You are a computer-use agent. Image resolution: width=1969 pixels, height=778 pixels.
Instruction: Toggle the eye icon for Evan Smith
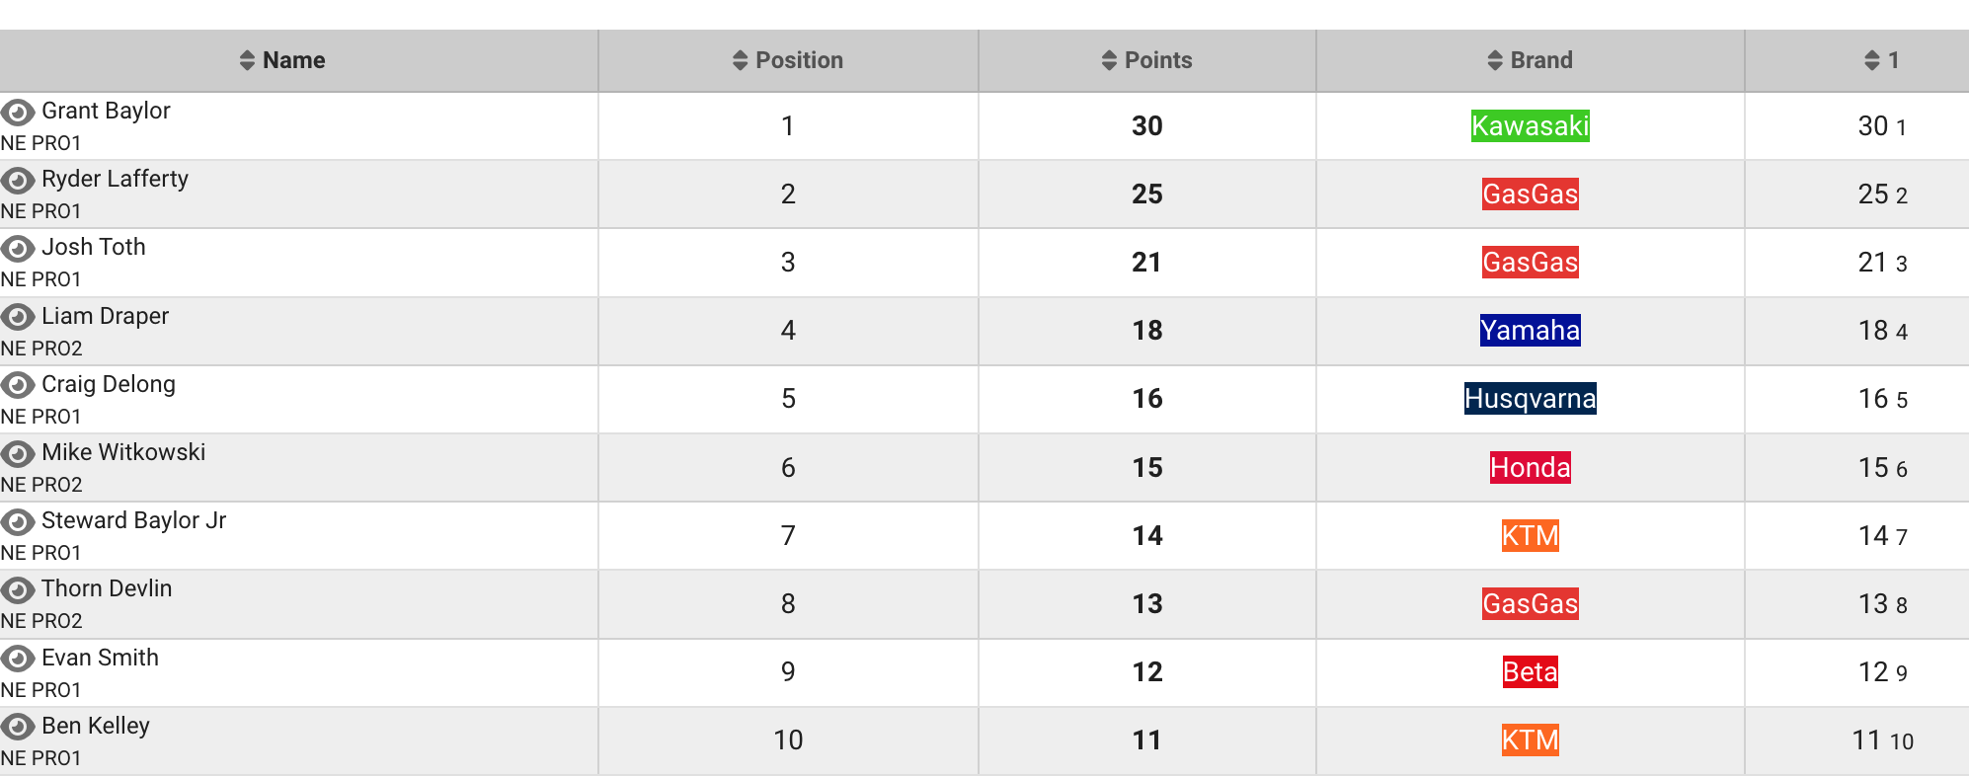coord(18,659)
